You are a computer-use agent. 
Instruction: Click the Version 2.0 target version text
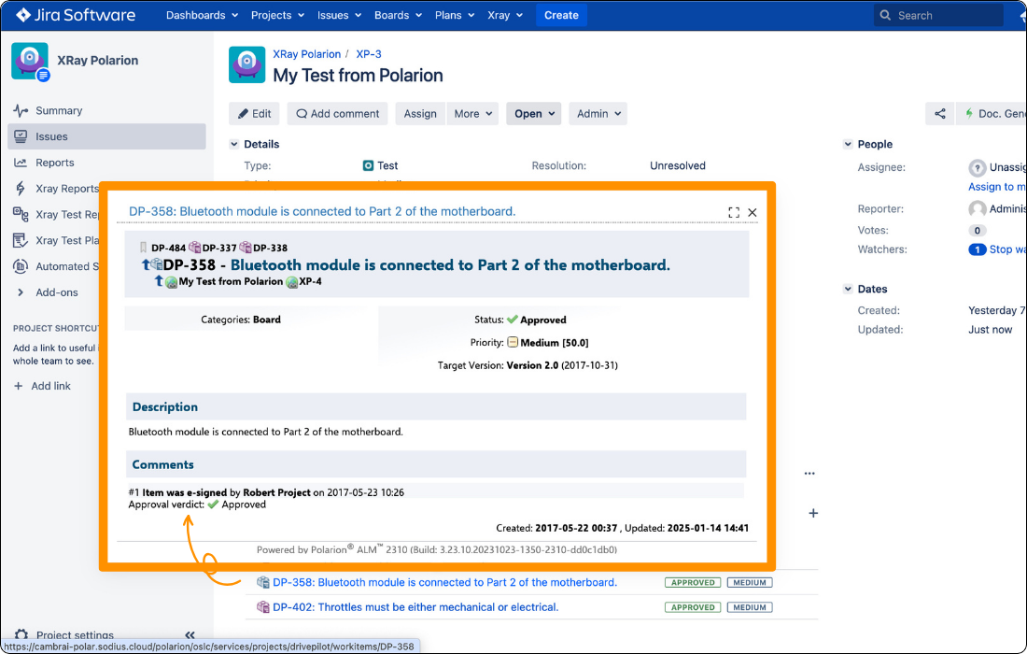(532, 365)
